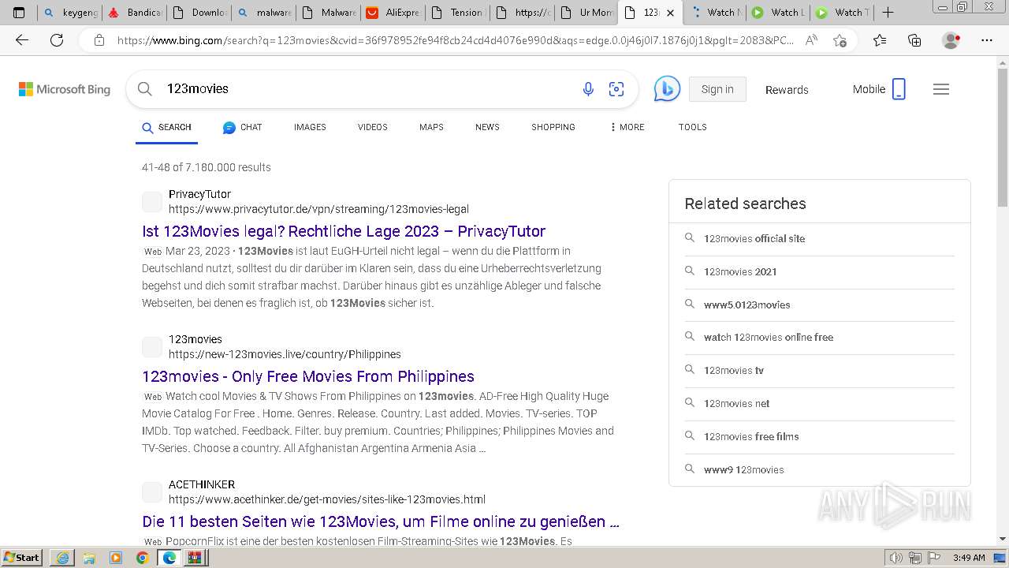Switch to Bandicam browser tab
The height and width of the screenshot is (568, 1009).
coord(134,12)
